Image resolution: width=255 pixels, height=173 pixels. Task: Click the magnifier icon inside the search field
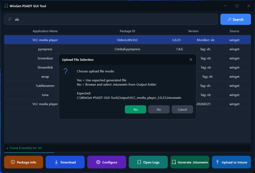(9, 19)
